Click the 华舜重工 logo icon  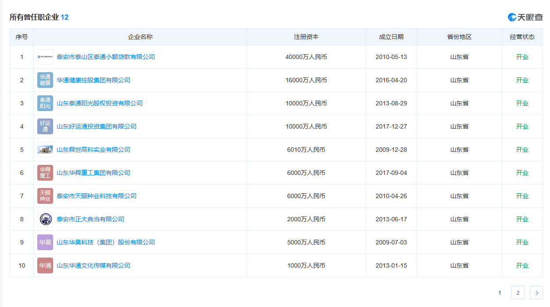tap(45, 173)
